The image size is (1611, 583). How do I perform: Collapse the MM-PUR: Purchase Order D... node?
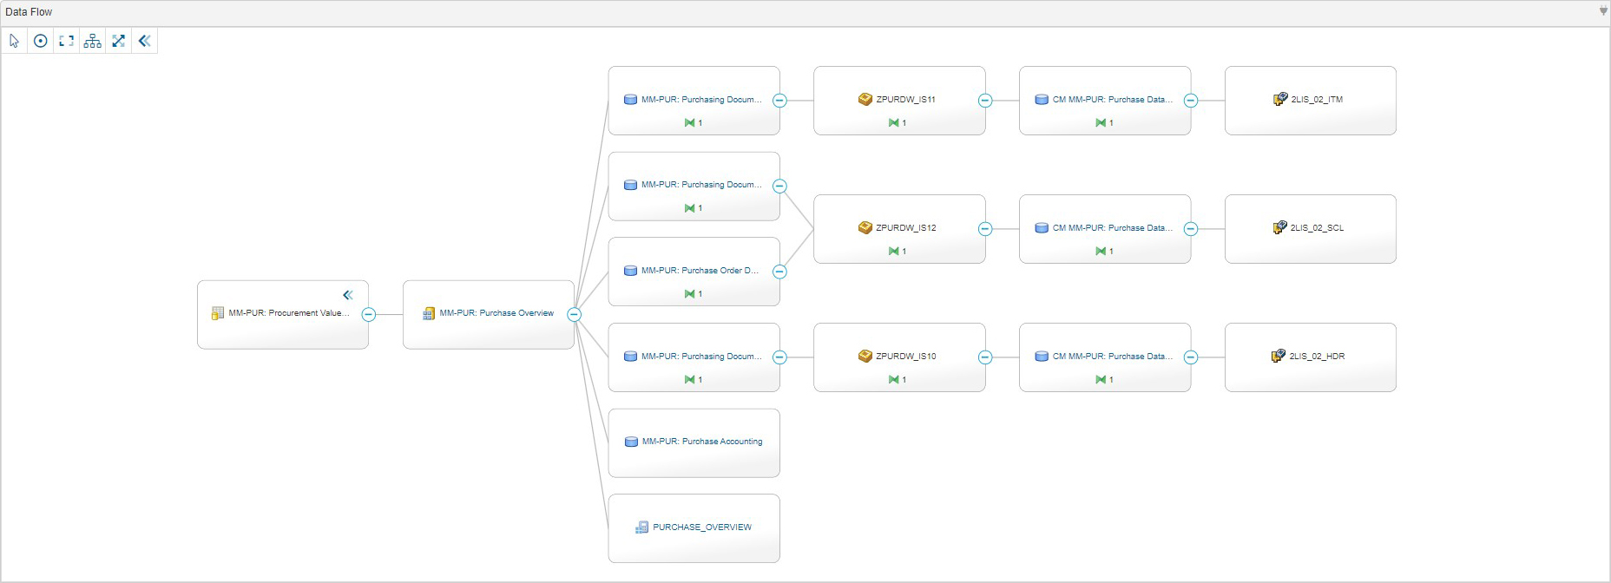[x=779, y=272]
